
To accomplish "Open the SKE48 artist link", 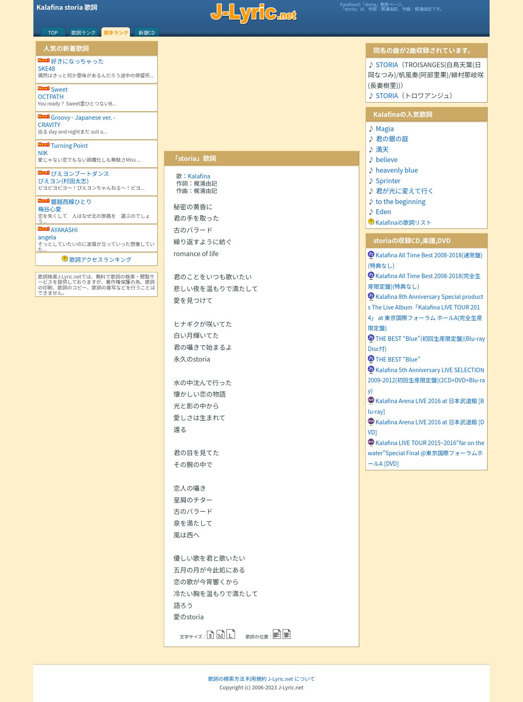I will pos(46,68).
